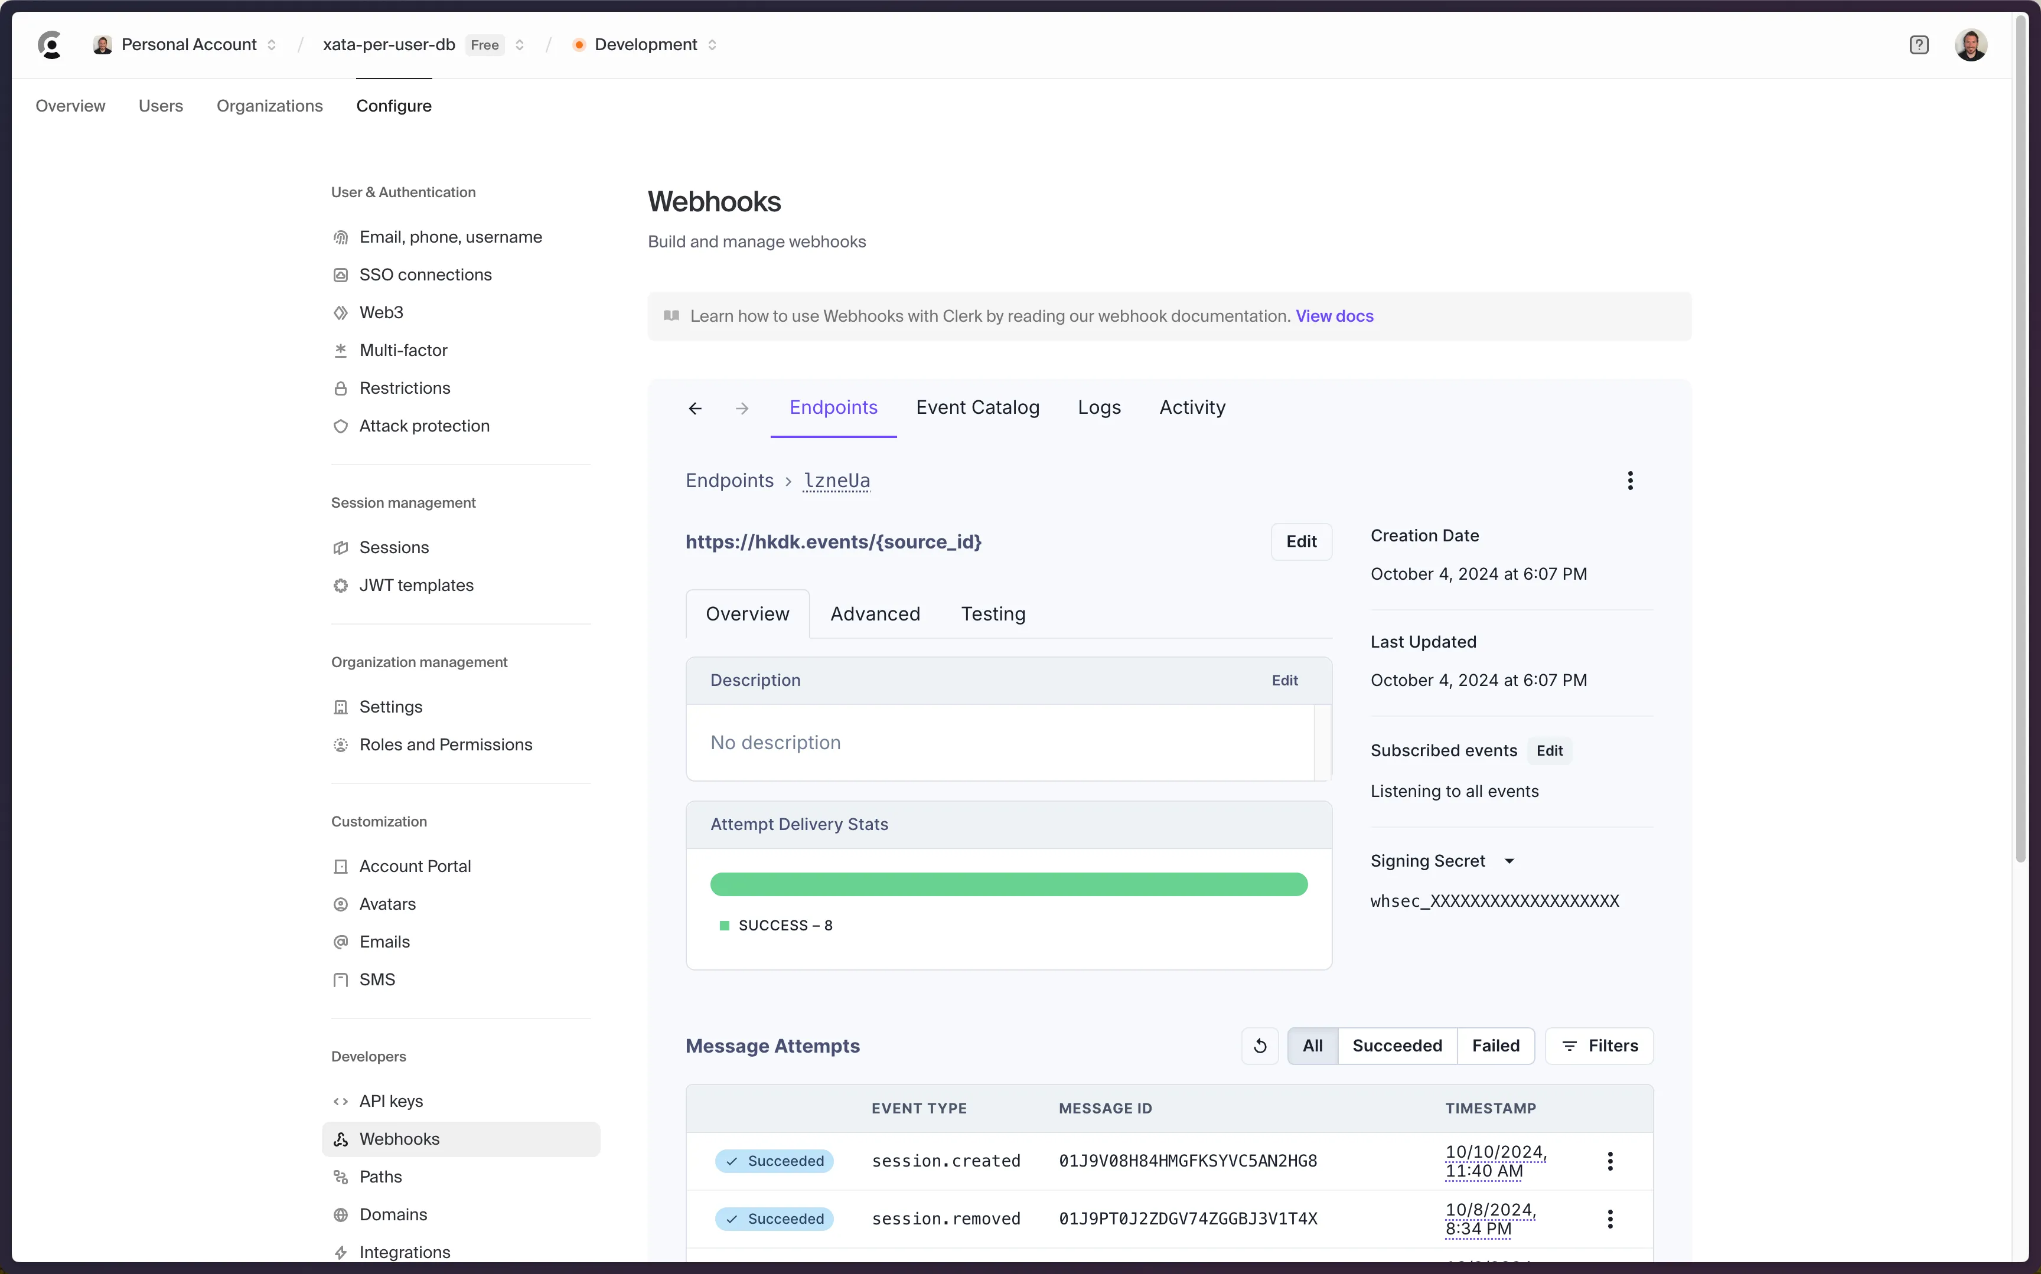This screenshot has height=1274, width=2041.
Task: Click the Account Portal icon
Action: (x=340, y=866)
